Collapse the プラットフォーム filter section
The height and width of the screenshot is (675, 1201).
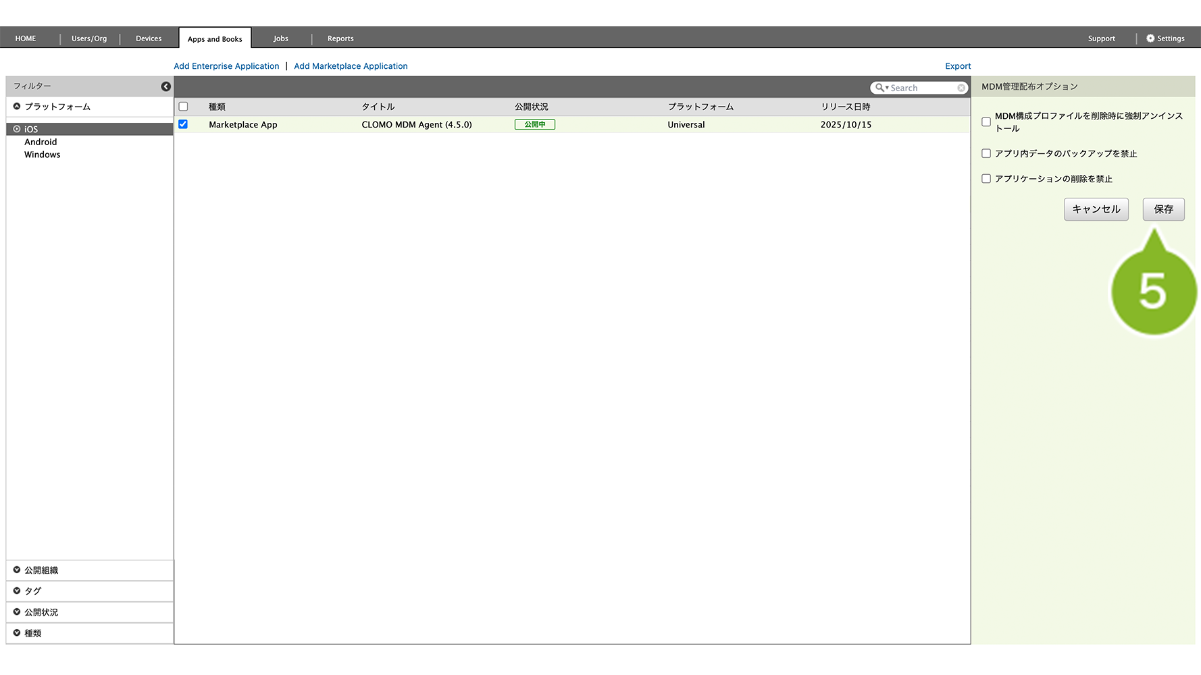coord(17,107)
